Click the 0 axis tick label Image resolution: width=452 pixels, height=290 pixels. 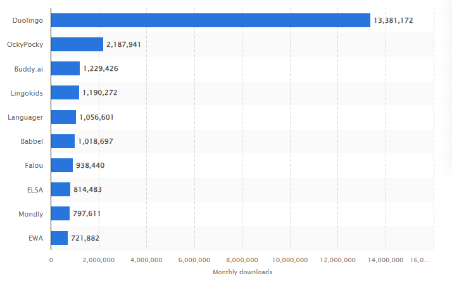[x=51, y=260]
